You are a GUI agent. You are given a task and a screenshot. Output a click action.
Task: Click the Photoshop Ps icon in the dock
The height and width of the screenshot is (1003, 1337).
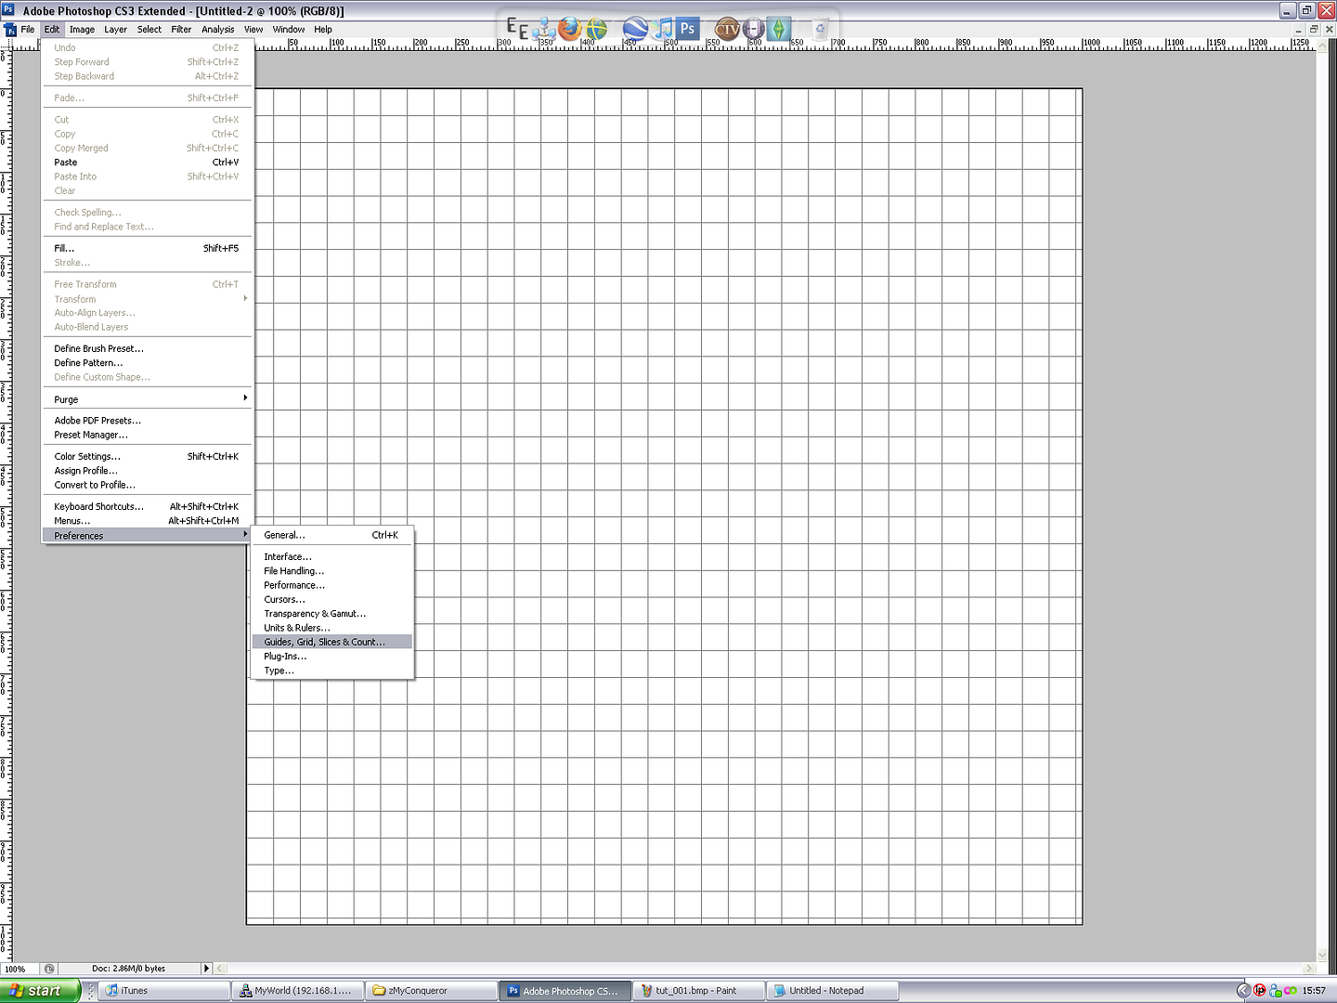687,29
